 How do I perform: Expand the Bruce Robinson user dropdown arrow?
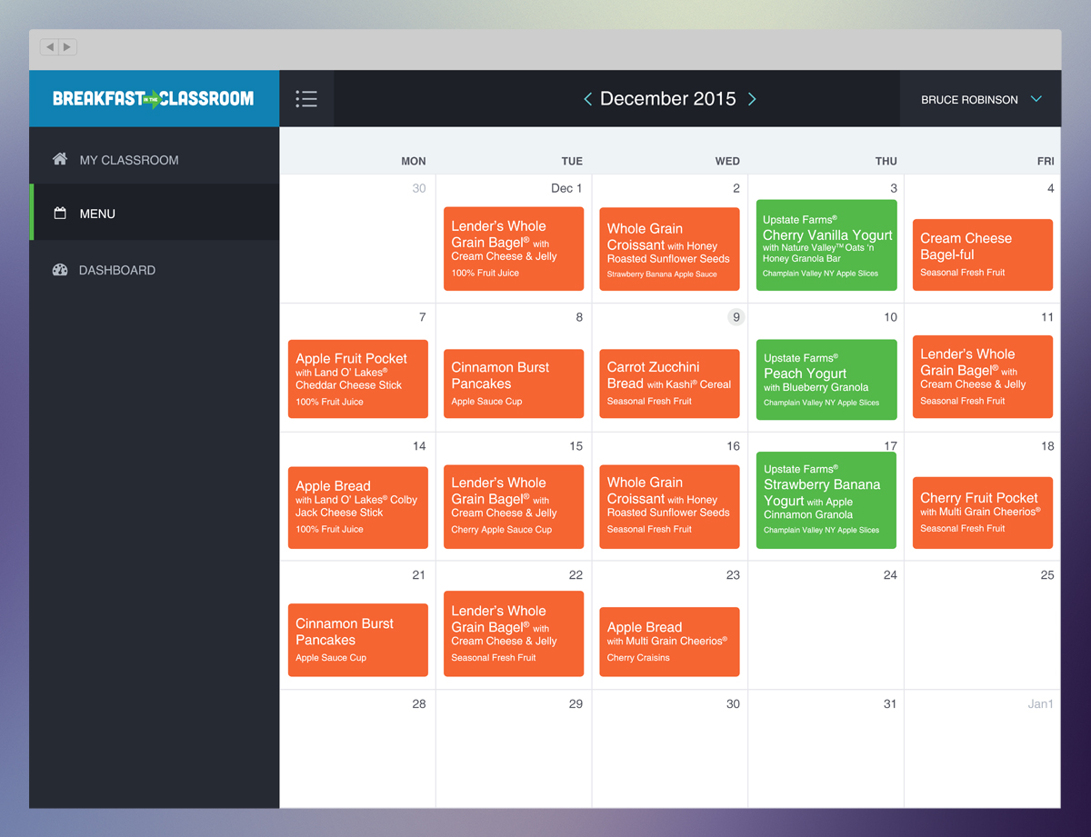point(1036,99)
